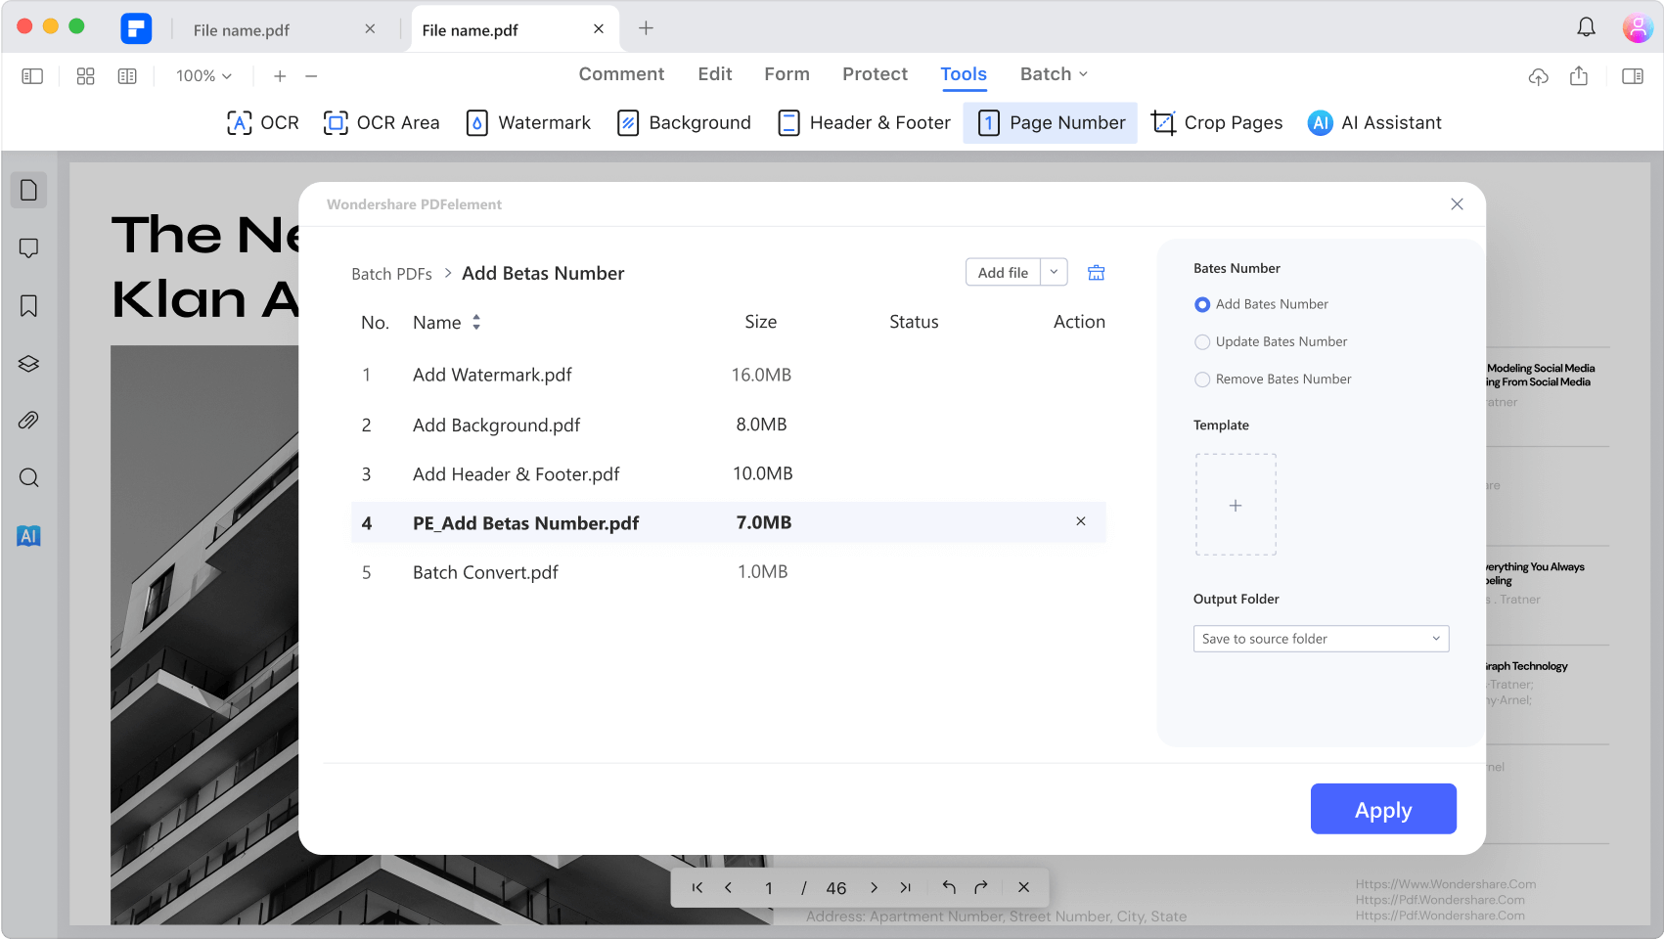Click the share icon

[1579, 76]
